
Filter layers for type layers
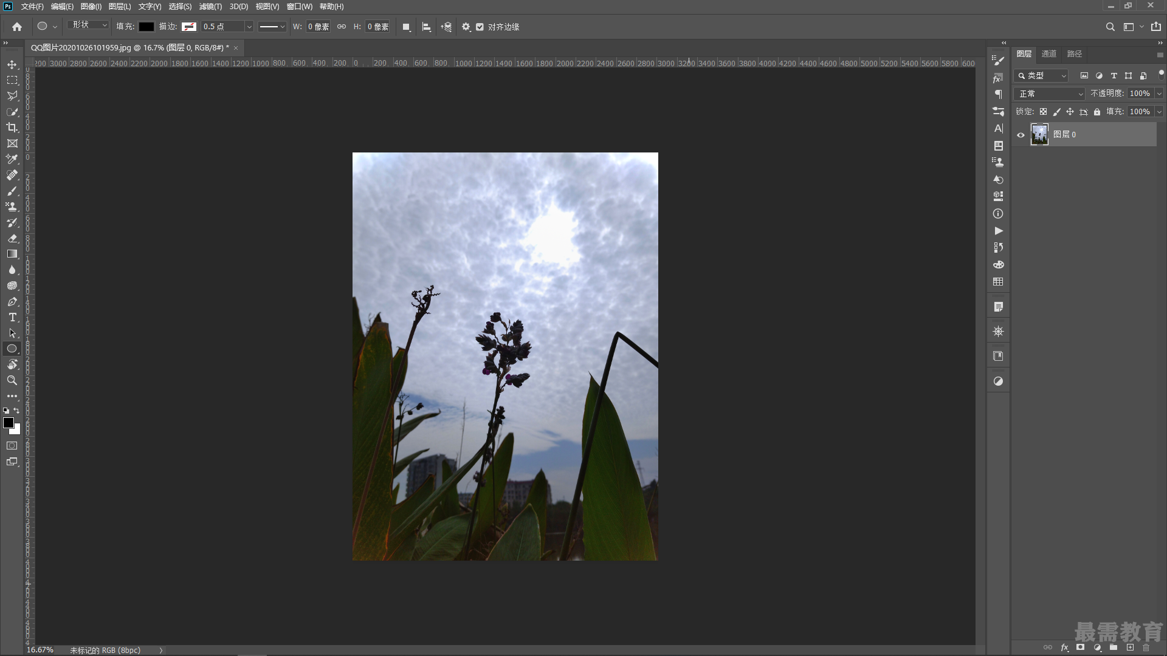coord(1114,76)
